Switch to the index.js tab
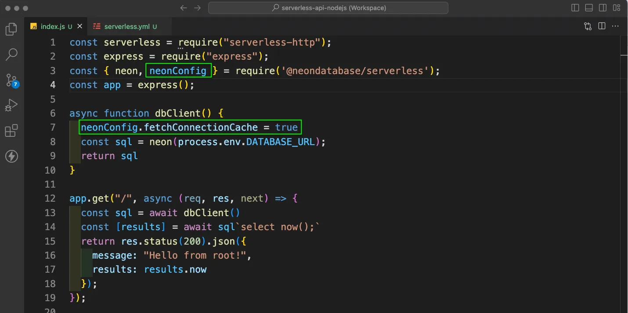 tap(56, 26)
